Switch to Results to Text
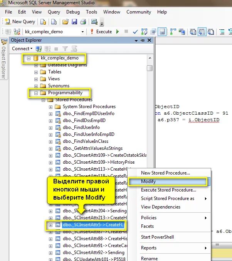The width and height of the screenshot is (232, 261). point(193,32)
